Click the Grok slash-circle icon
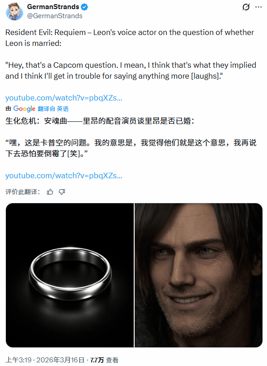The width and height of the screenshot is (267, 366). [x=246, y=7]
